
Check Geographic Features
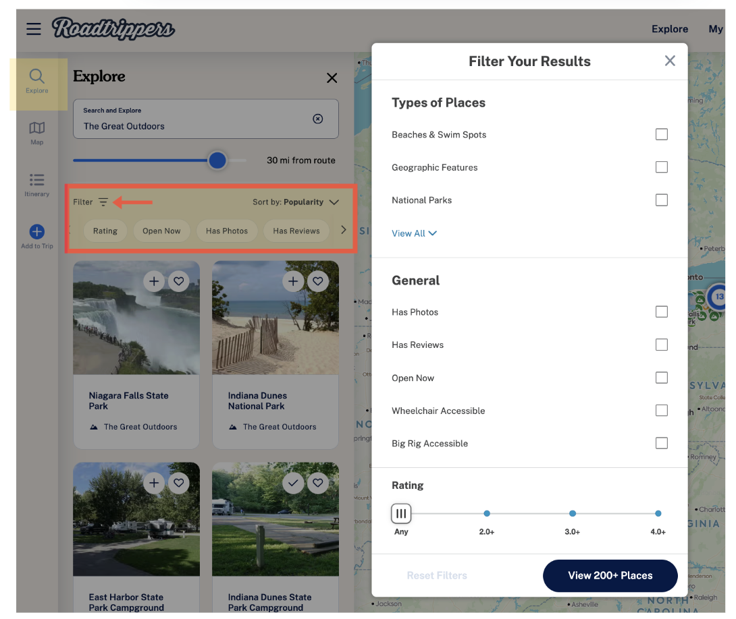[661, 167]
